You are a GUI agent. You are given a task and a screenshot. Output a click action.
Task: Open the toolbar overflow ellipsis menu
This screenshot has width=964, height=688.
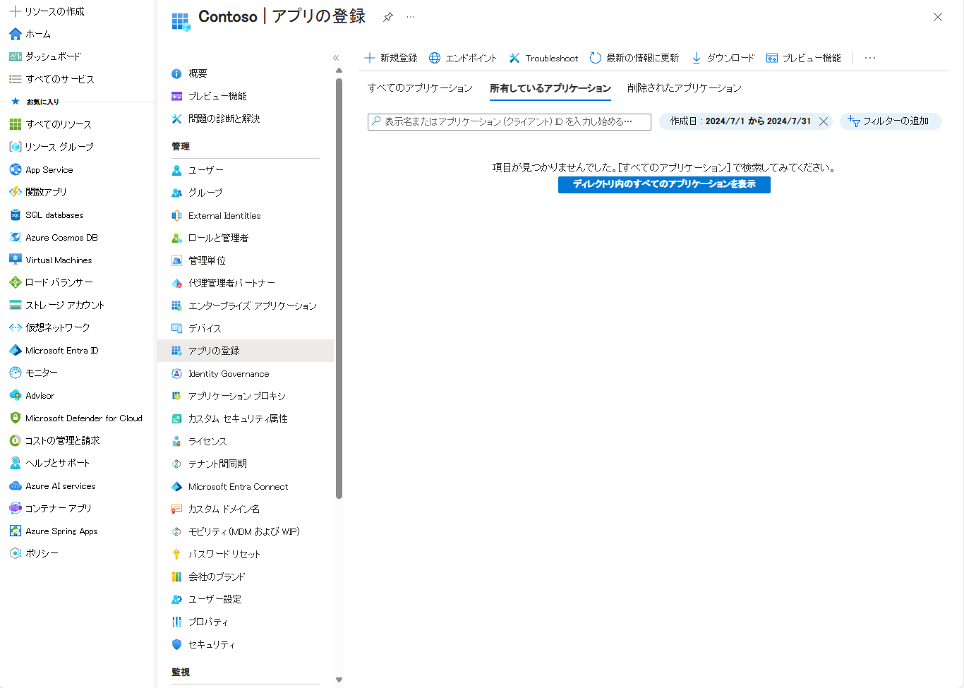(870, 58)
